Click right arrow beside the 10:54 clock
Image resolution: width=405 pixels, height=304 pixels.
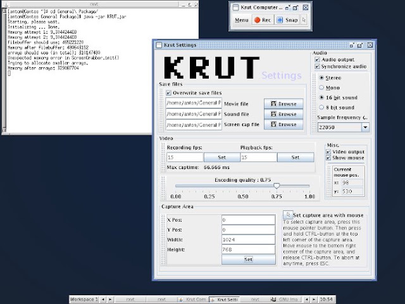[314, 300]
